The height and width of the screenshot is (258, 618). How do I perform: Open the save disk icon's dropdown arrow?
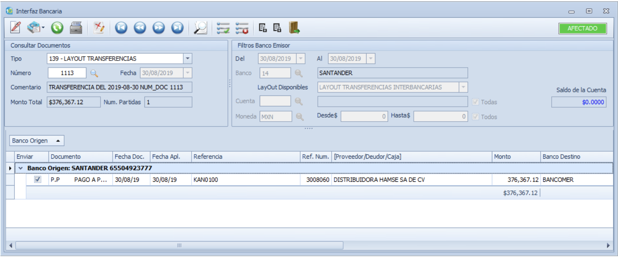[x=43, y=28]
